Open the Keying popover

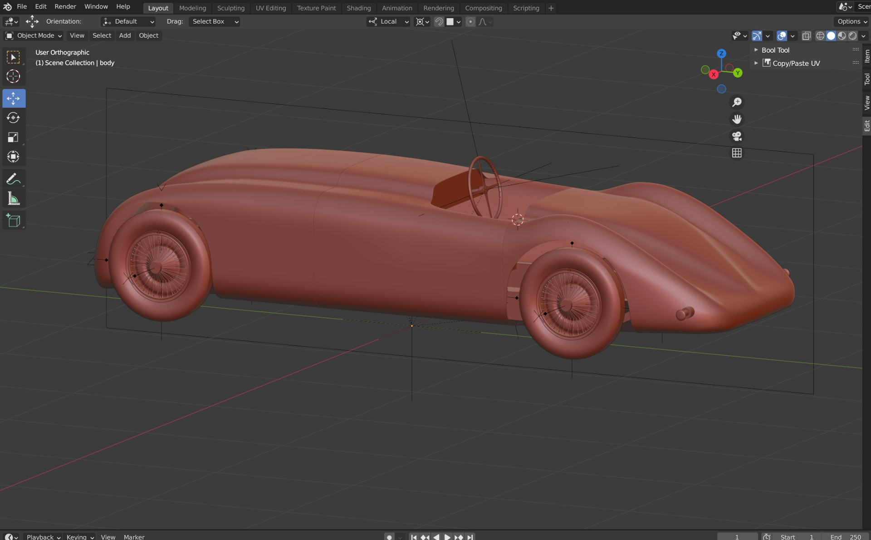[x=80, y=537]
